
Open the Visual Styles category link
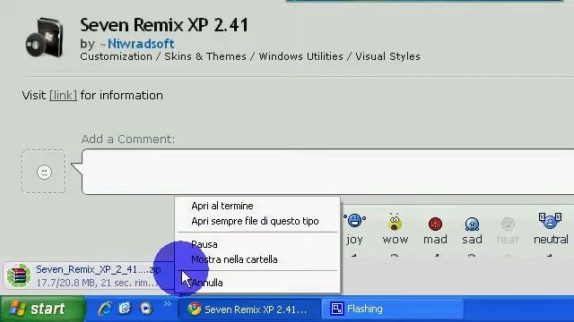(x=387, y=56)
